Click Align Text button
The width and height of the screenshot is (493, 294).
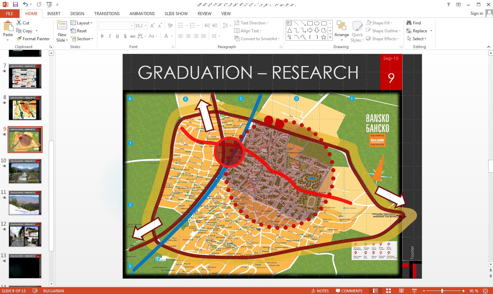[x=248, y=31]
